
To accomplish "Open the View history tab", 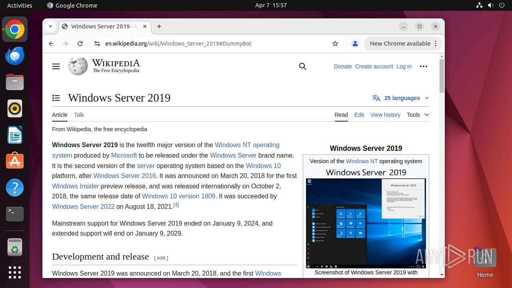I will [x=385, y=115].
